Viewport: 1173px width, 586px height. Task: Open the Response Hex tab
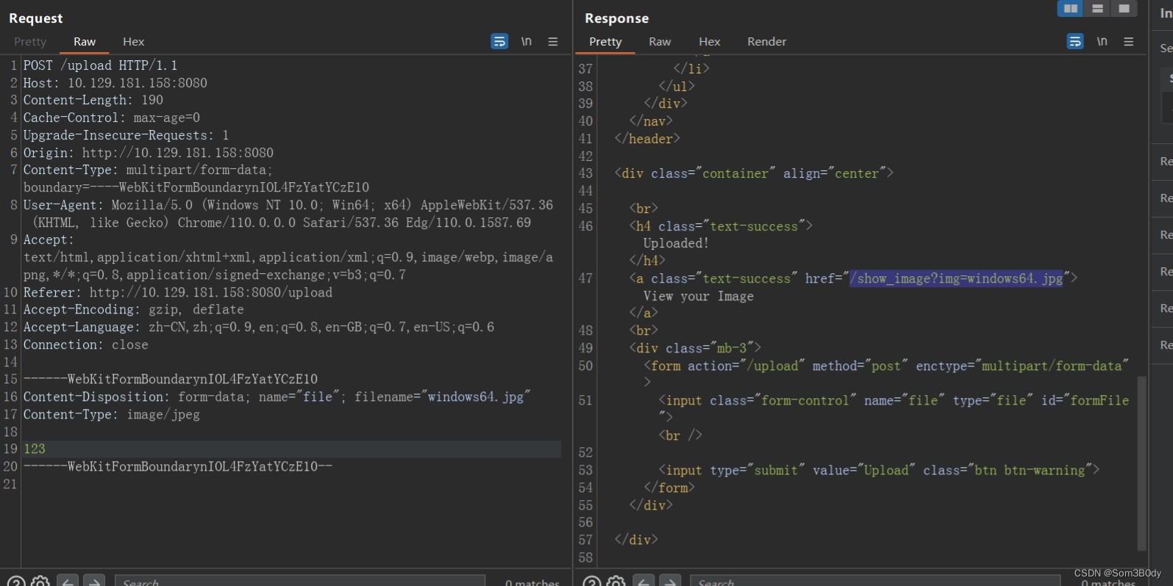(710, 42)
